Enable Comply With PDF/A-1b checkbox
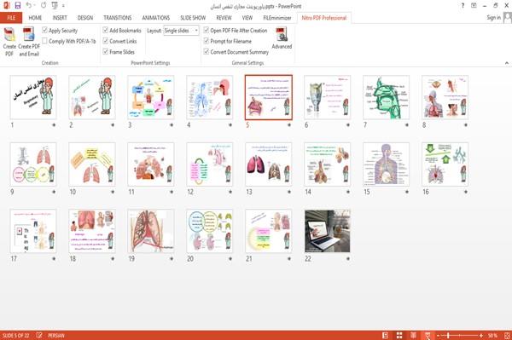Image resolution: width=512 pixels, height=340 pixels. (x=44, y=41)
